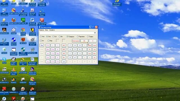Click the pi constant button
Viewport: 180px width, 101px height.
pyautogui.click(x=64, y=62)
